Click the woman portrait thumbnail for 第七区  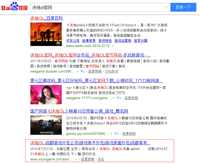pos(46,95)
